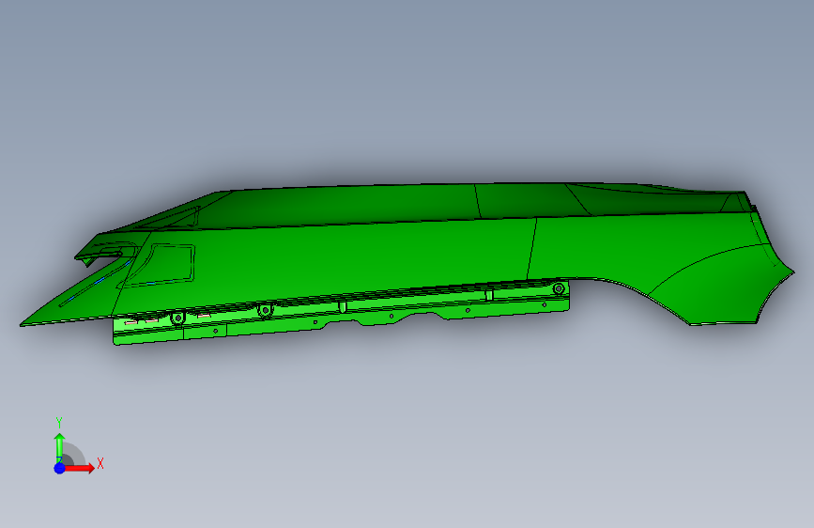Click the blue Z axis ball of triad
This screenshot has width=814, height=528.
(59, 468)
